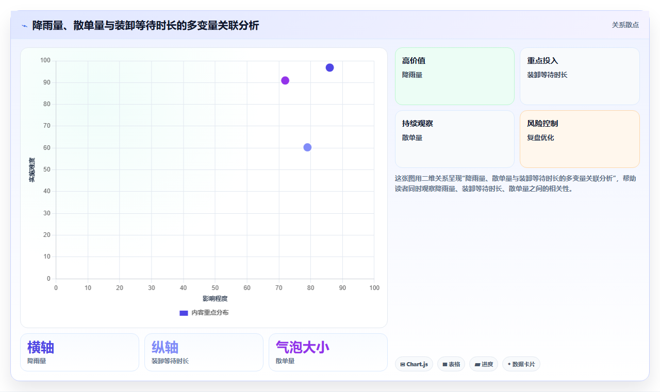This screenshot has height=392, width=660.
Task: Open the 持续观察 散单量 card
Action: (x=454, y=139)
